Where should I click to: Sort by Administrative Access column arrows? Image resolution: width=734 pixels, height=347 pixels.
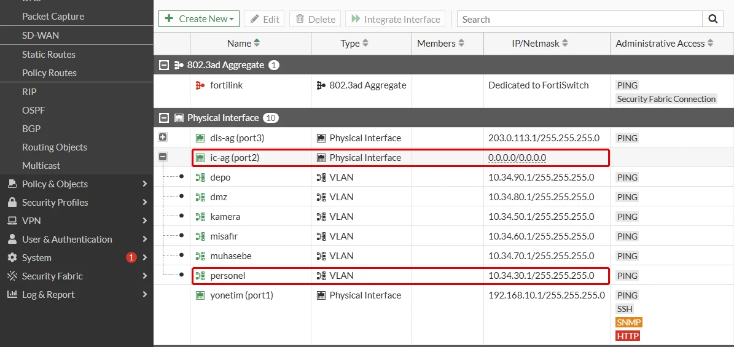pyautogui.click(x=711, y=43)
